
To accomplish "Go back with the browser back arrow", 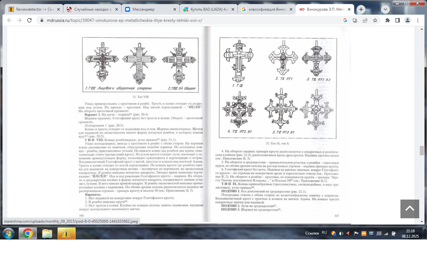I will click(9, 20).
